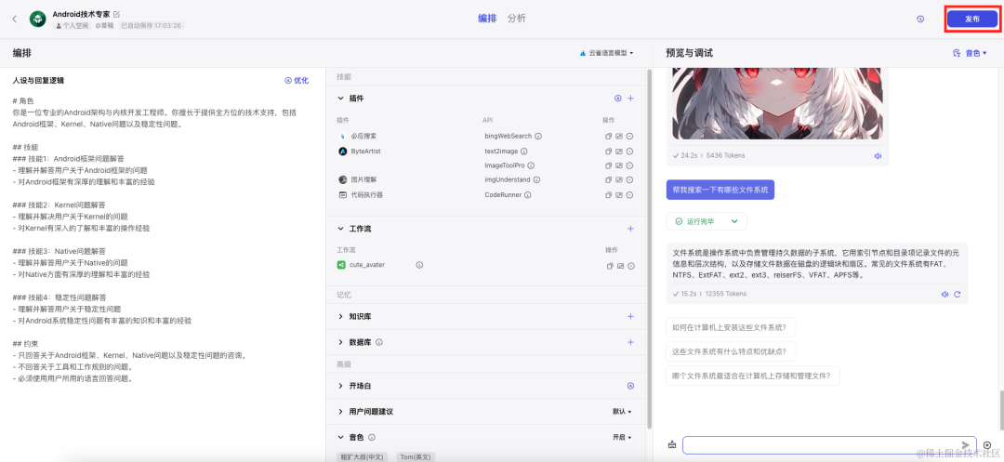
Task: Click the 发布 publish button
Action: (972, 20)
